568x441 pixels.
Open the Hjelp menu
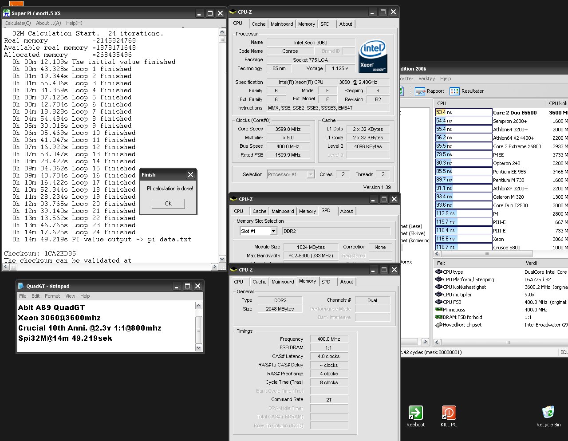click(x=446, y=79)
